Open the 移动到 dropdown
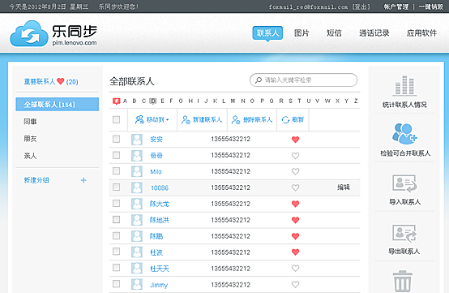 pyautogui.click(x=152, y=119)
